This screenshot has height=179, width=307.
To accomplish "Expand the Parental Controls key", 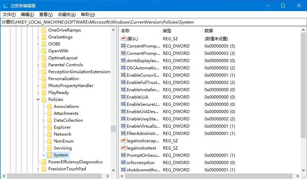I will (38, 65).
